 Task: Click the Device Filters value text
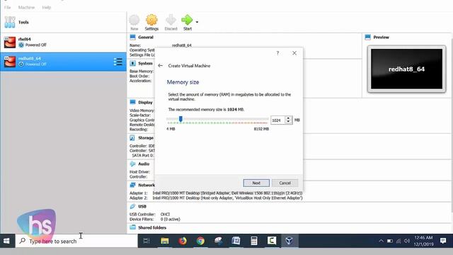[170, 219]
